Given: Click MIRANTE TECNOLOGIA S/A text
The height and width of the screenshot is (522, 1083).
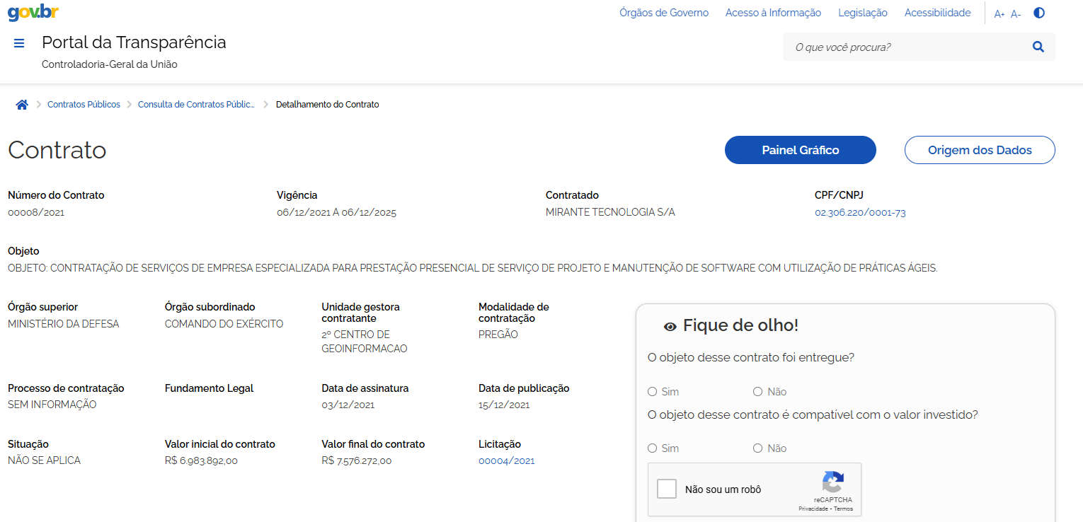Looking at the screenshot, I should [610, 212].
